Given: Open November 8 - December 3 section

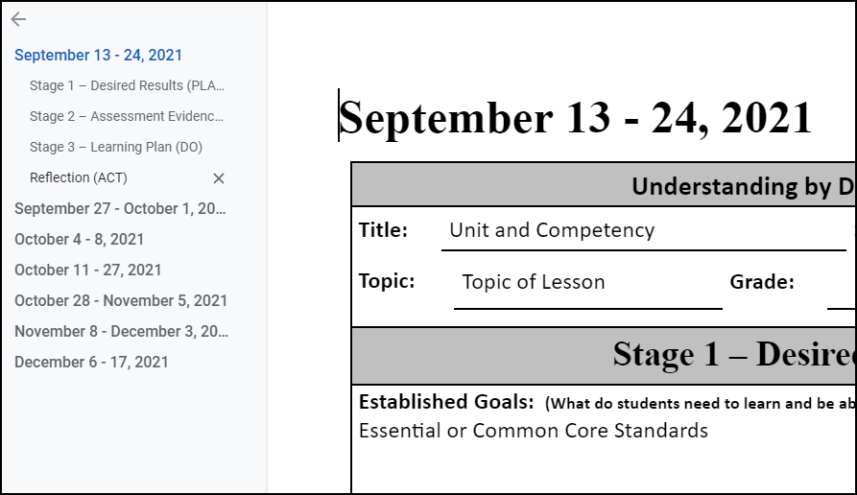Looking at the screenshot, I should pos(121,331).
